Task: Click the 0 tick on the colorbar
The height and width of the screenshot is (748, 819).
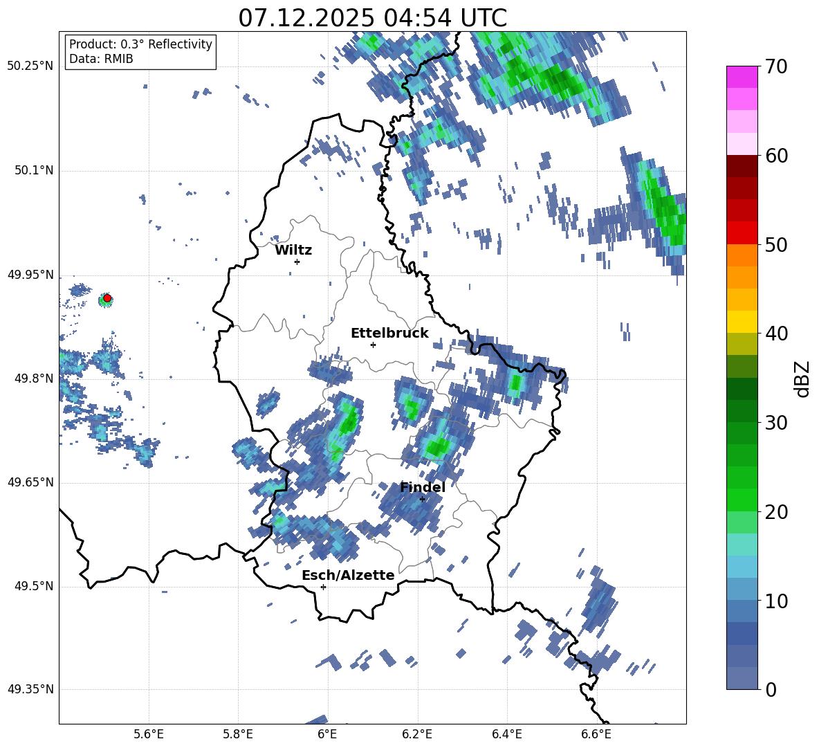Action: [x=771, y=689]
